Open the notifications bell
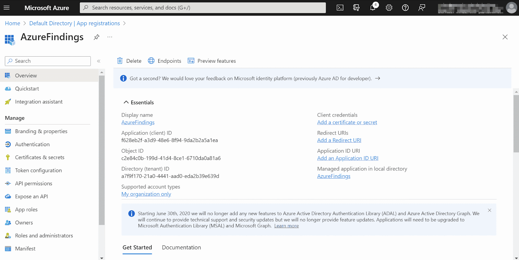This screenshot has height=260, width=519. coord(373,7)
